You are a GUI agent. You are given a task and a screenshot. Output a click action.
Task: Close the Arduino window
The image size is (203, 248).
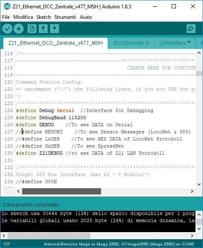point(193,7)
